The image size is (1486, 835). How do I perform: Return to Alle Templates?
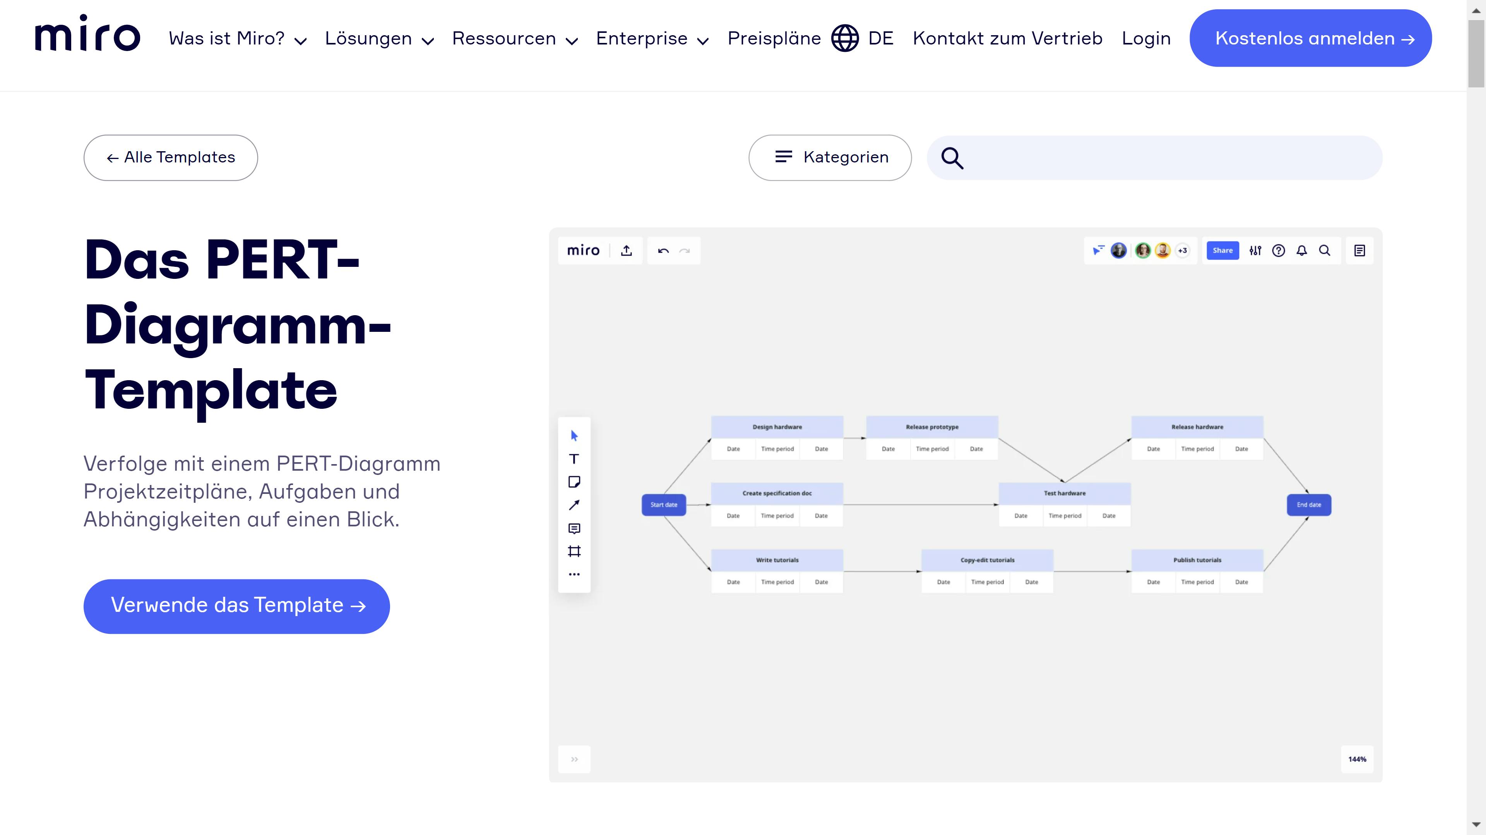171,157
